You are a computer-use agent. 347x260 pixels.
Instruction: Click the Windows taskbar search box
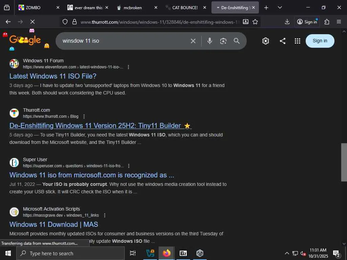point(70,253)
